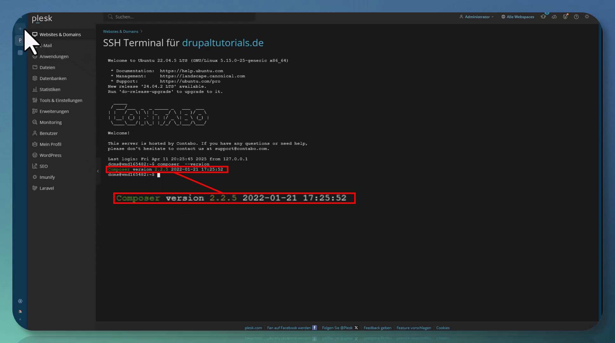Image resolution: width=615 pixels, height=343 pixels.
Task: Click the cloud sync status icon
Action: coord(554,17)
